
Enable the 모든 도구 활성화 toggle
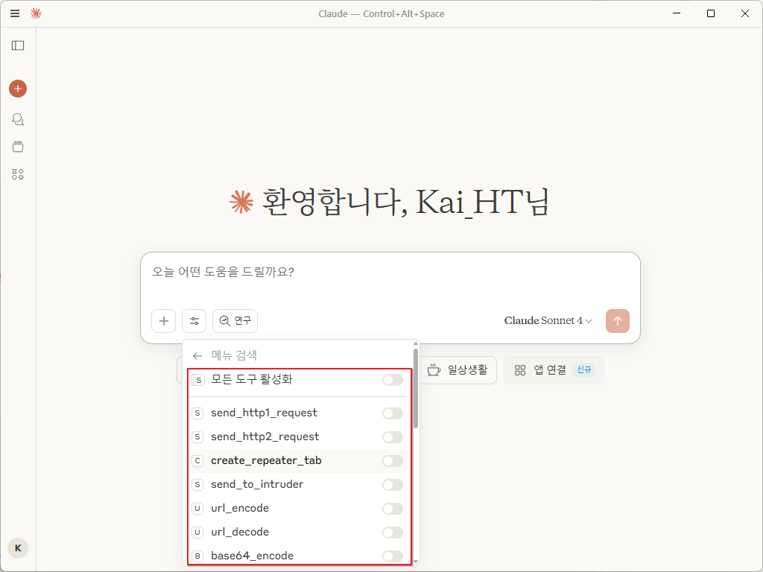click(x=393, y=380)
